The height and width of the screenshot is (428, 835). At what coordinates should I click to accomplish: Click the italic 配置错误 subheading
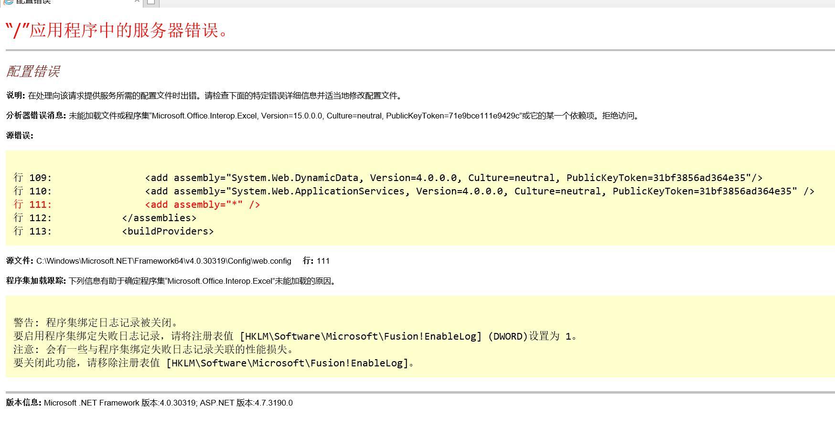click(33, 72)
